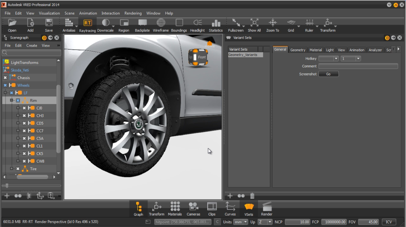Screen dimensions: 406x227
Task: Switch to the Analyzer tab
Action: tap(375, 50)
